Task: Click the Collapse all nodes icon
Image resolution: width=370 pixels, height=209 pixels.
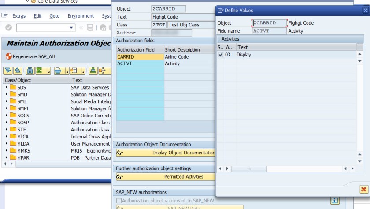Action: pyautogui.click(x=18, y=71)
